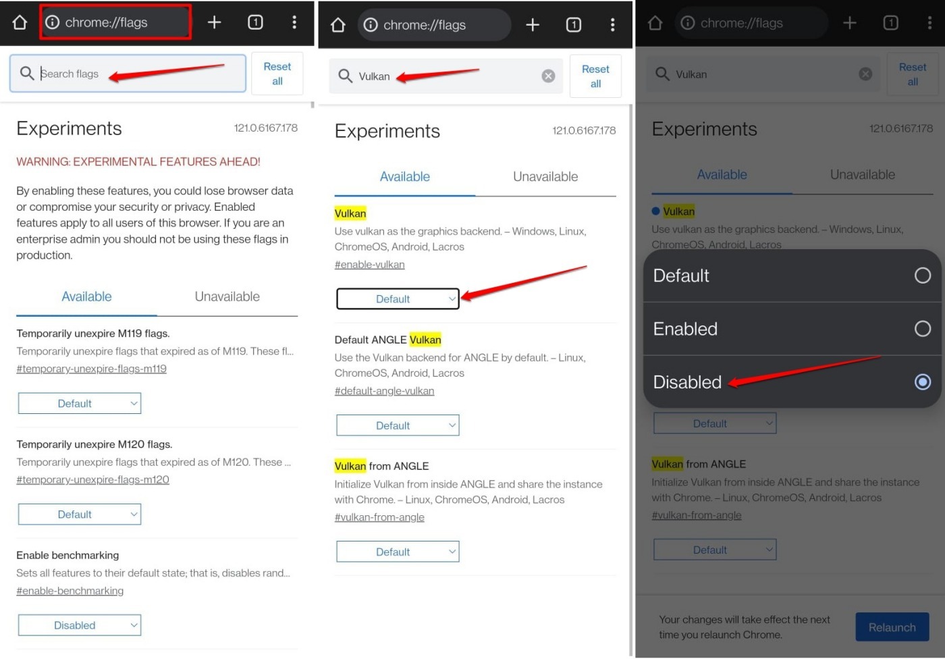Viewport: 945px width, 659px height.
Task: Clear the Vulkan search in middle screenshot
Action: [548, 76]
